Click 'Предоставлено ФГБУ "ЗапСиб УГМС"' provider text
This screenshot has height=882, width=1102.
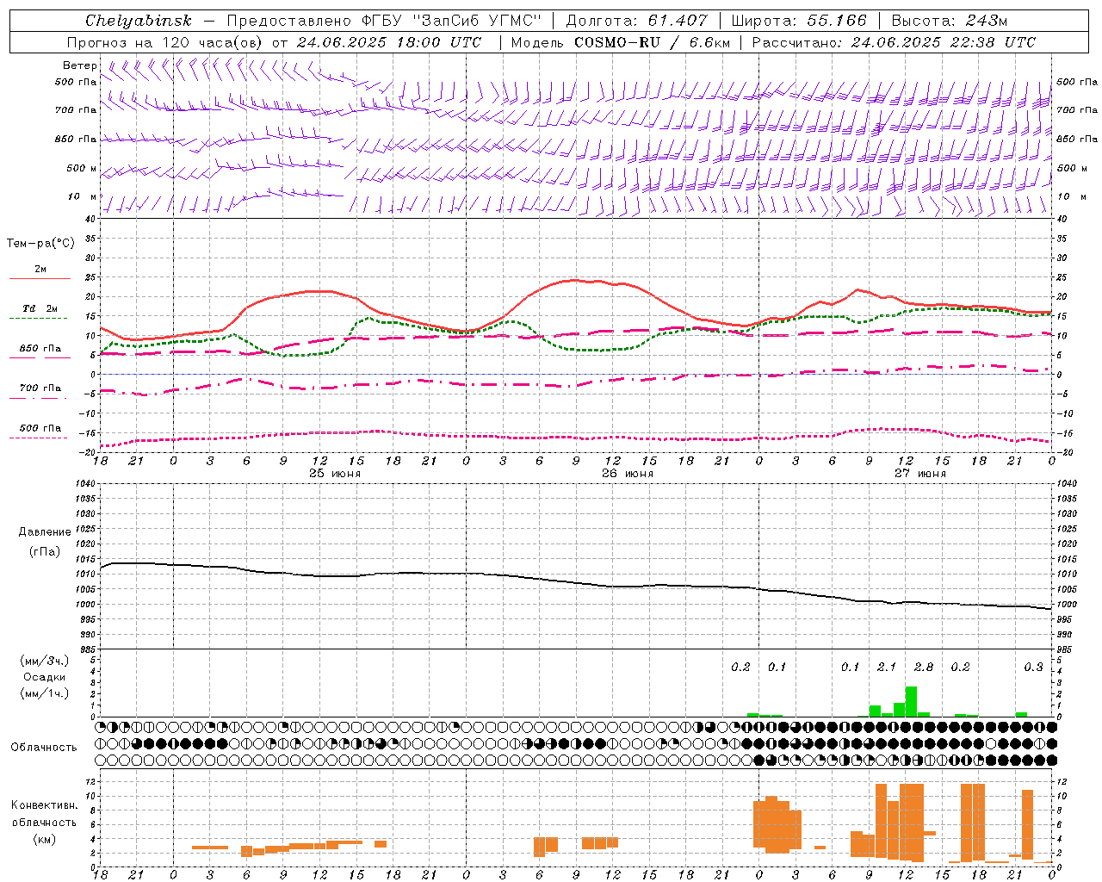click(384, 21)
